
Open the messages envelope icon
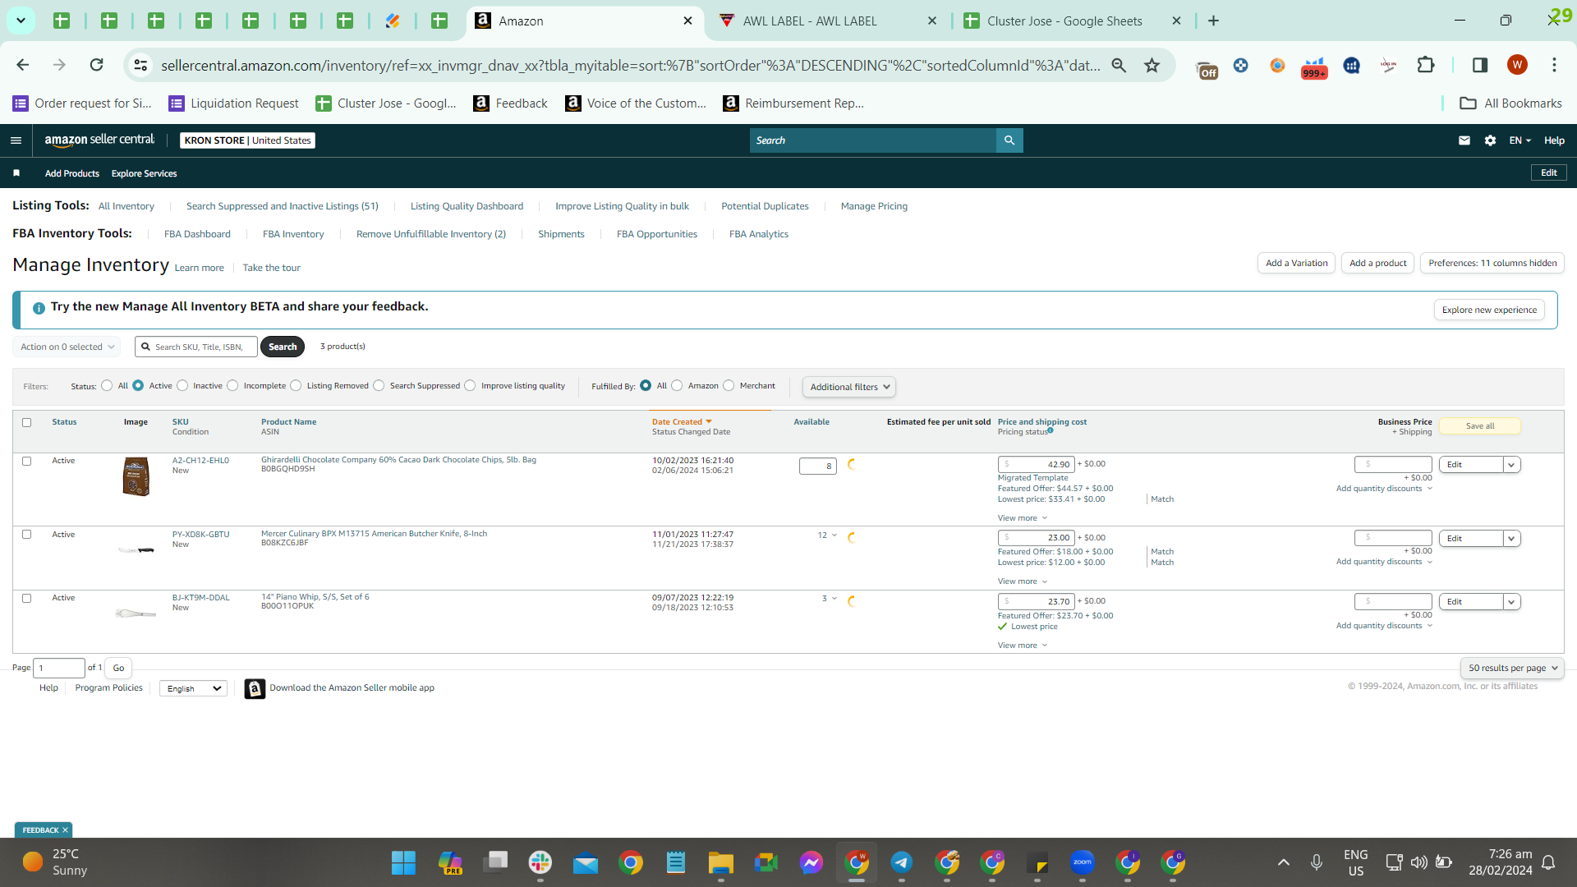point(1464,140)
